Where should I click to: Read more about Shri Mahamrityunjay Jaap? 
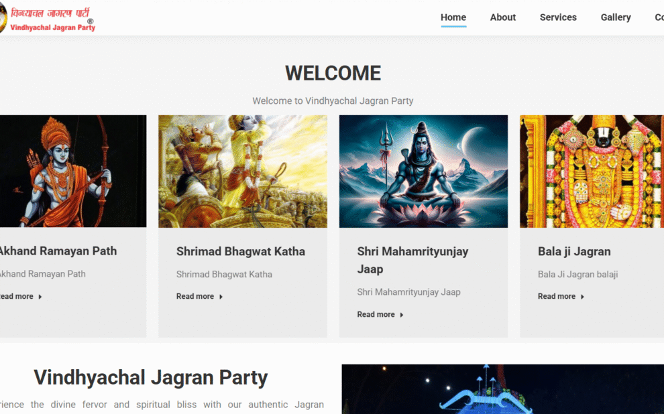[376, 314]
